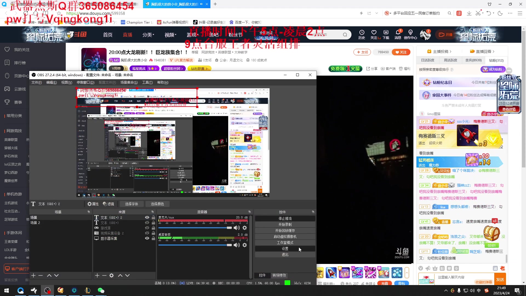Move source up in sources panel
Image resolution: width=526 pixels, height=296 pixels.
(x=120, y=275)
